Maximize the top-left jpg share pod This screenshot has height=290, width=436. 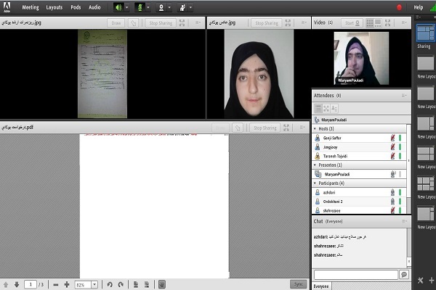point(182,23)
